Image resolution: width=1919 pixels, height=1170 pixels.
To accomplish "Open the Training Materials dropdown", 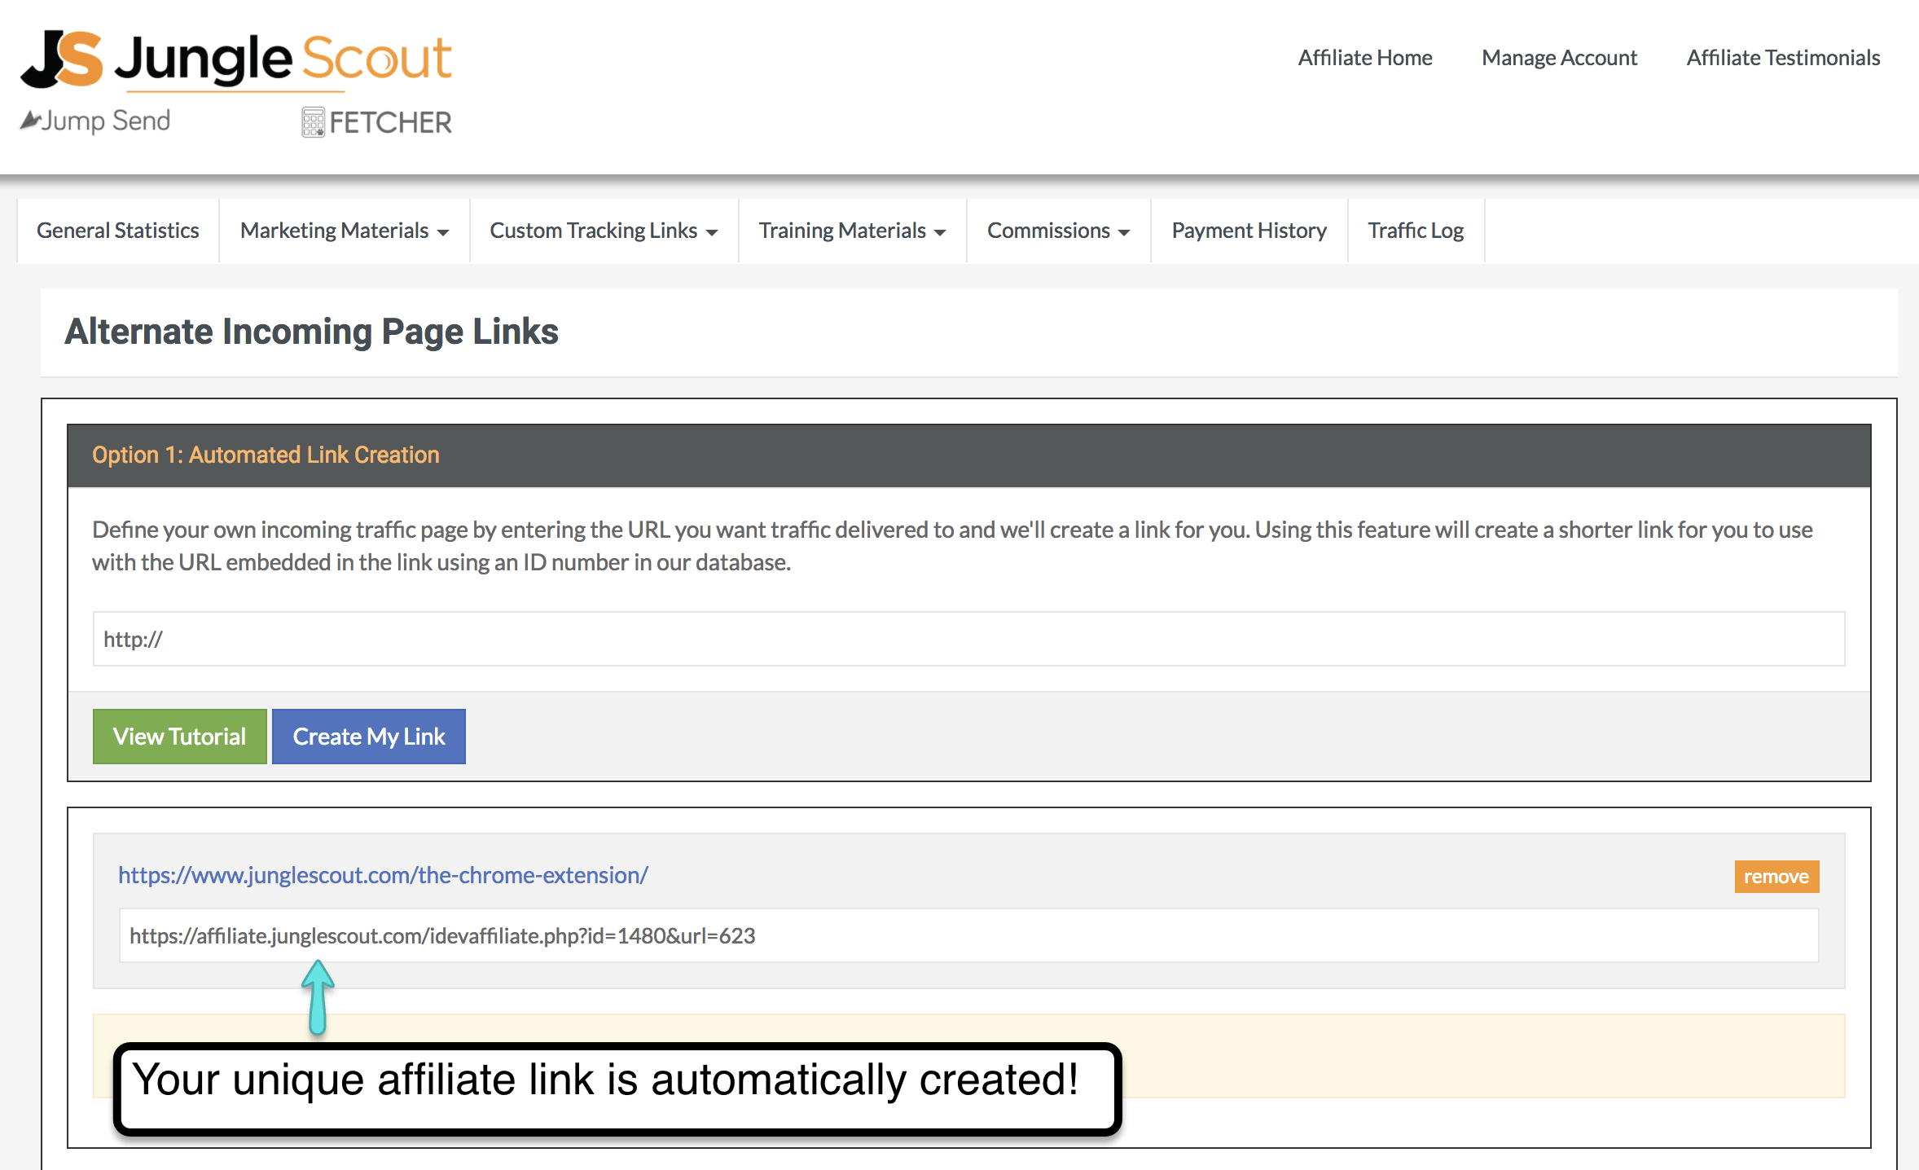I will point(852,231).
